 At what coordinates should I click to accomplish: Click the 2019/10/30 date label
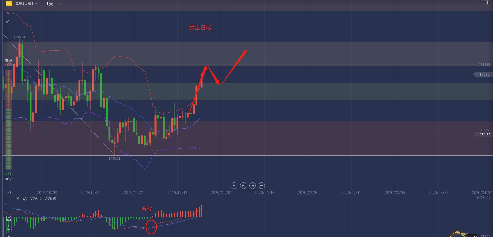[90, 193]
